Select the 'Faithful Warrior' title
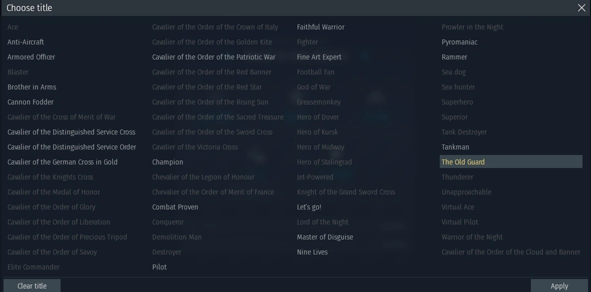The height and width of the screenshot is (292, 591). click(x=321, y=27)
